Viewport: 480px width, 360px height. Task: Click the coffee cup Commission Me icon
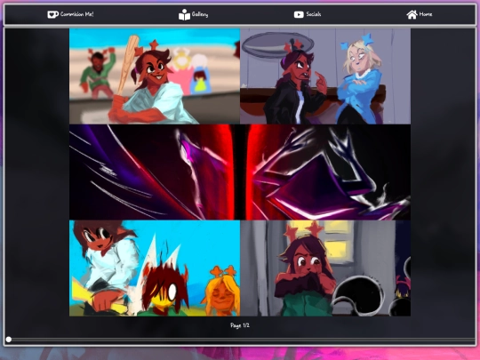[x=53, y=14]
